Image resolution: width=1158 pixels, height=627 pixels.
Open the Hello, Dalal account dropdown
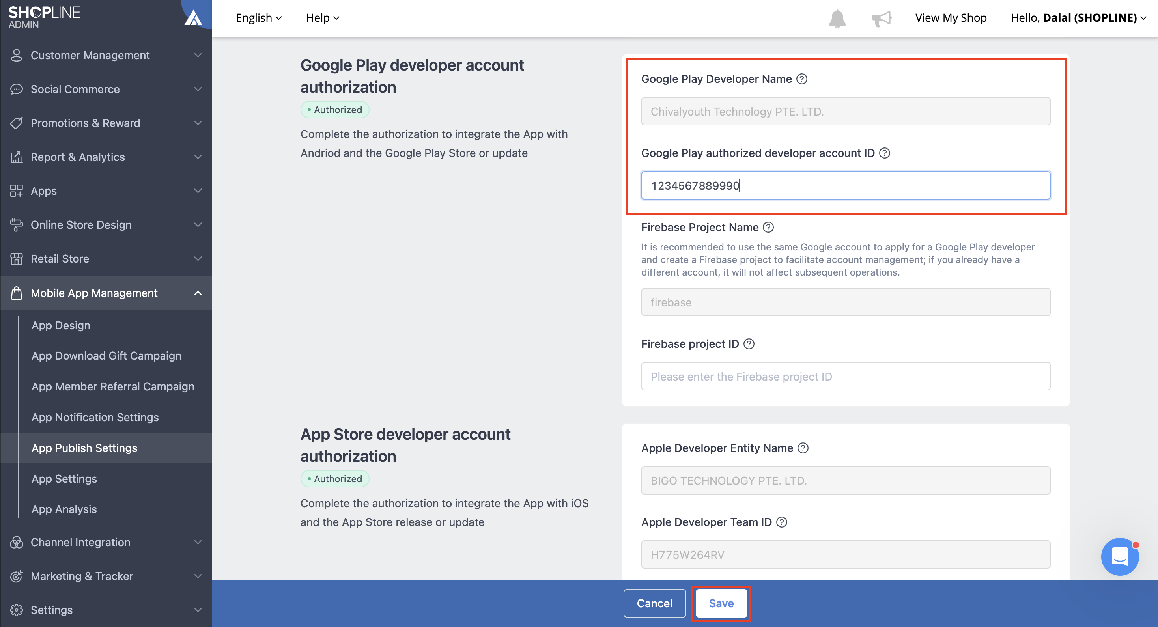1078,17
